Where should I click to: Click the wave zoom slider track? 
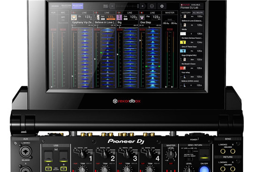click(127, 6)
